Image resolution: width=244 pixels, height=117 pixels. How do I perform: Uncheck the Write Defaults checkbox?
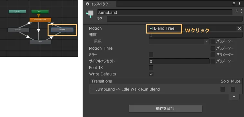pos(151,74)
